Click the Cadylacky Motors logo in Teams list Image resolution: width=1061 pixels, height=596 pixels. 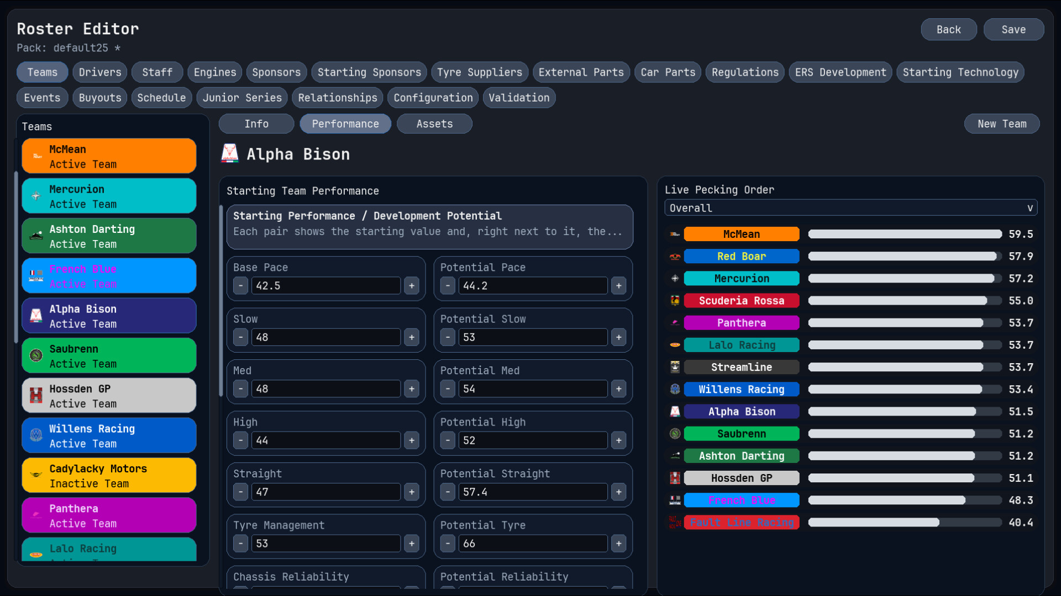[36, 475]
